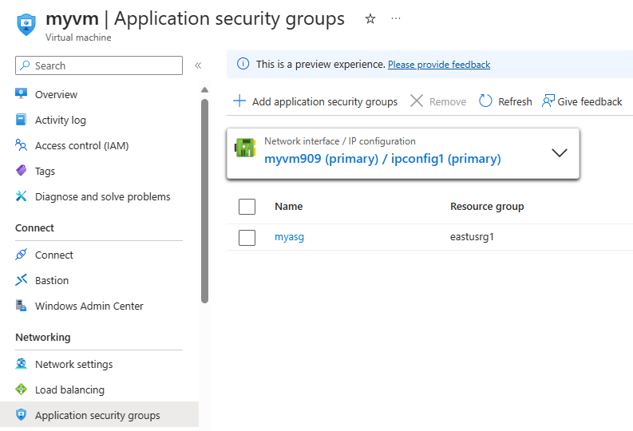
Task: Open the more options ellipsis in header
Action: point(396,18)
